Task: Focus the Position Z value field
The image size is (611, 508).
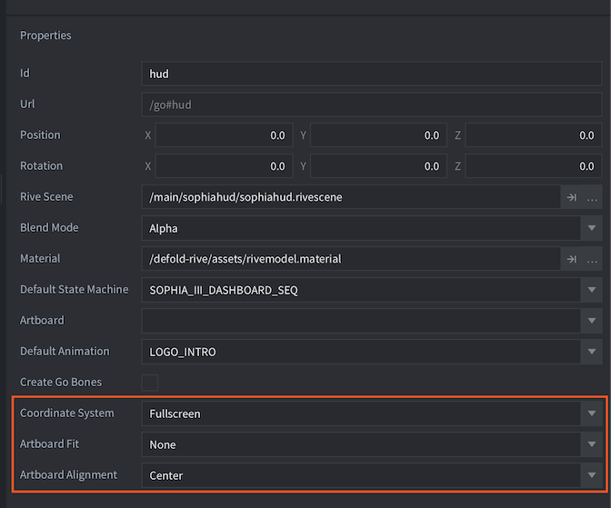Action: pos(533,135)
